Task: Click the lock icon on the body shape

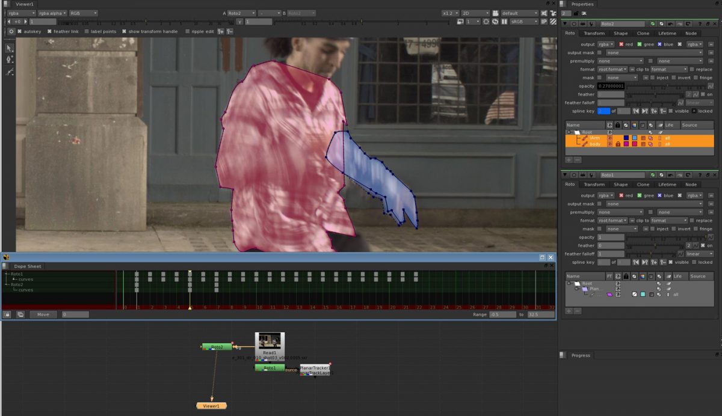Action: pos(618,144)
